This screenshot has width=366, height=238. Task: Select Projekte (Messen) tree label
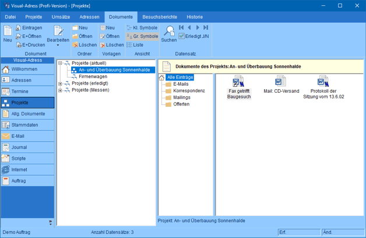(x=90, y=90)
